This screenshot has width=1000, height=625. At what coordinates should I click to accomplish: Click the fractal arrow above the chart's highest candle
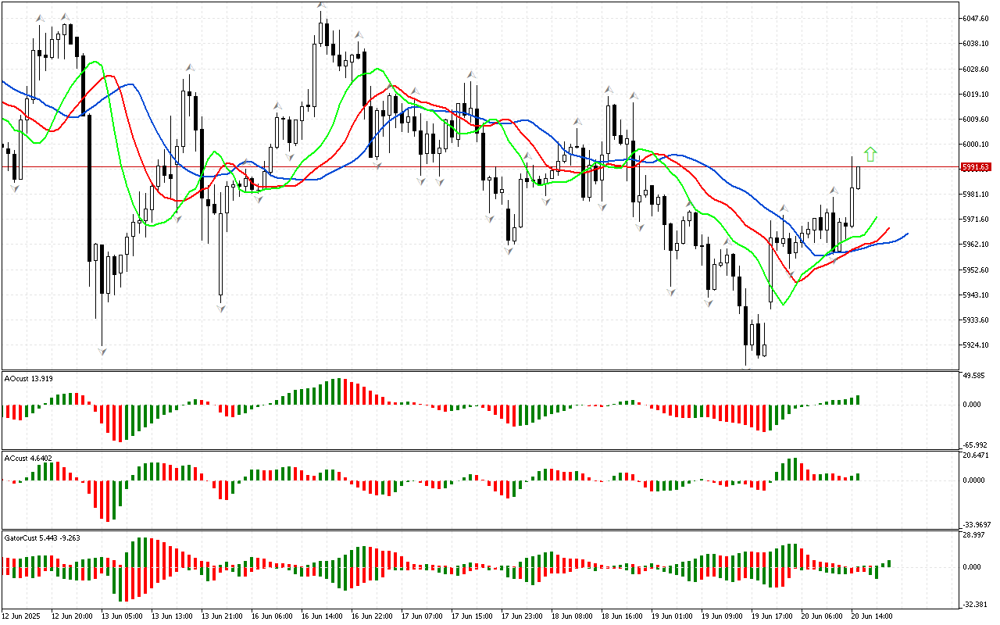coord(321,5)
